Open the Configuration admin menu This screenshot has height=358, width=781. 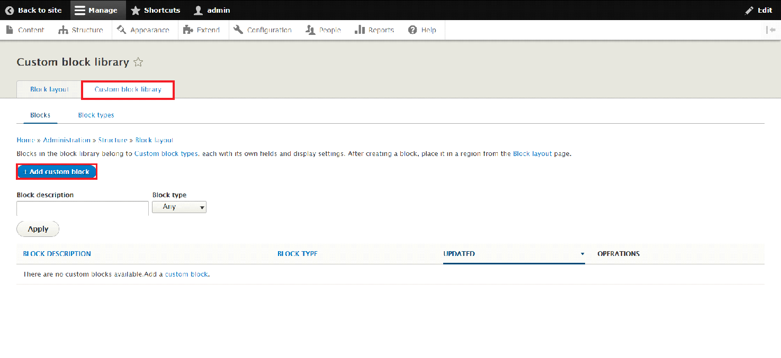click(263, 30)
